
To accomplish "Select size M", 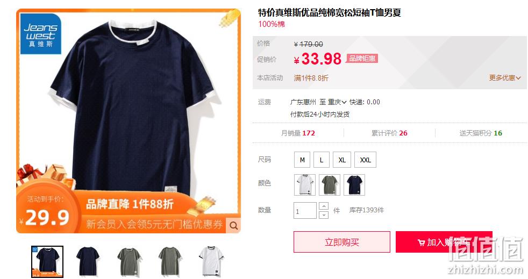I will 302,160.
